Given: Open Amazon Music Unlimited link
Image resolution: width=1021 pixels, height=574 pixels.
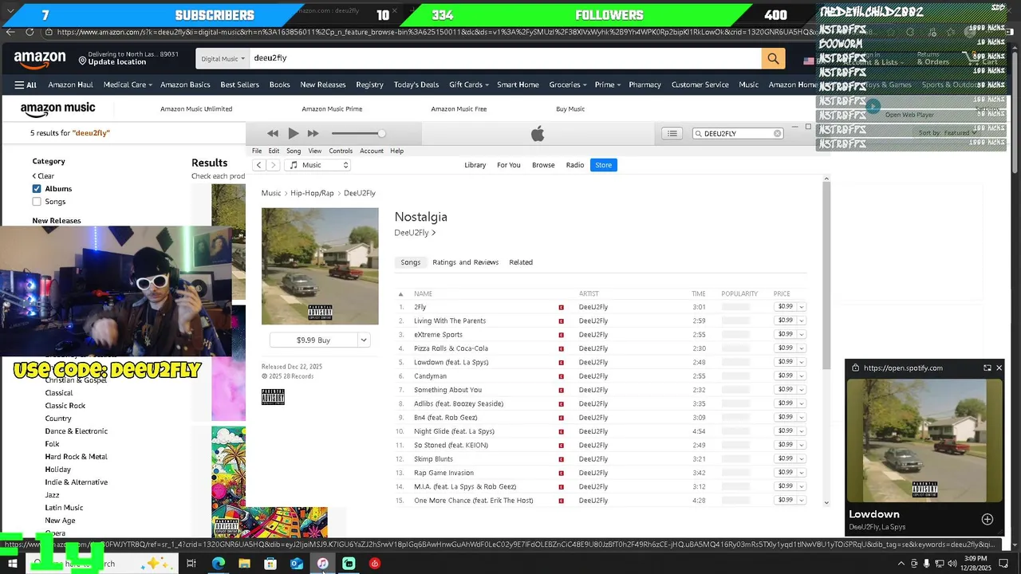Looking at the screenshot, I should (x=196, y=108).
